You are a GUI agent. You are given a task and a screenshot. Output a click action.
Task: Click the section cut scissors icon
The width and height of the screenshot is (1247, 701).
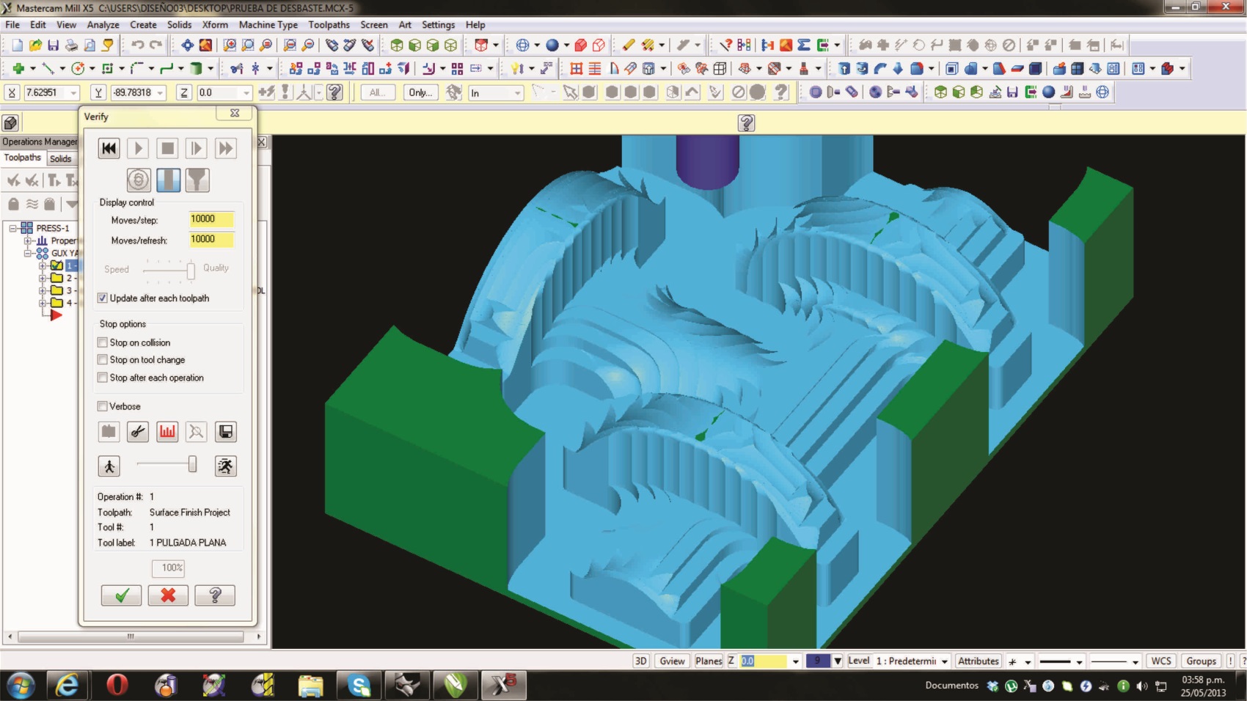pos(138,432)
